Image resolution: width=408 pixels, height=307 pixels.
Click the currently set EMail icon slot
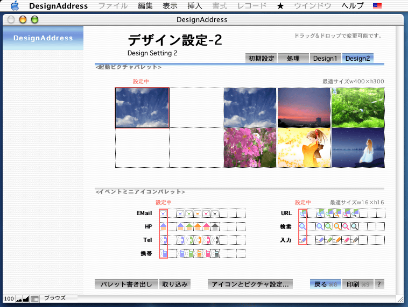click(x=163, y=213)
